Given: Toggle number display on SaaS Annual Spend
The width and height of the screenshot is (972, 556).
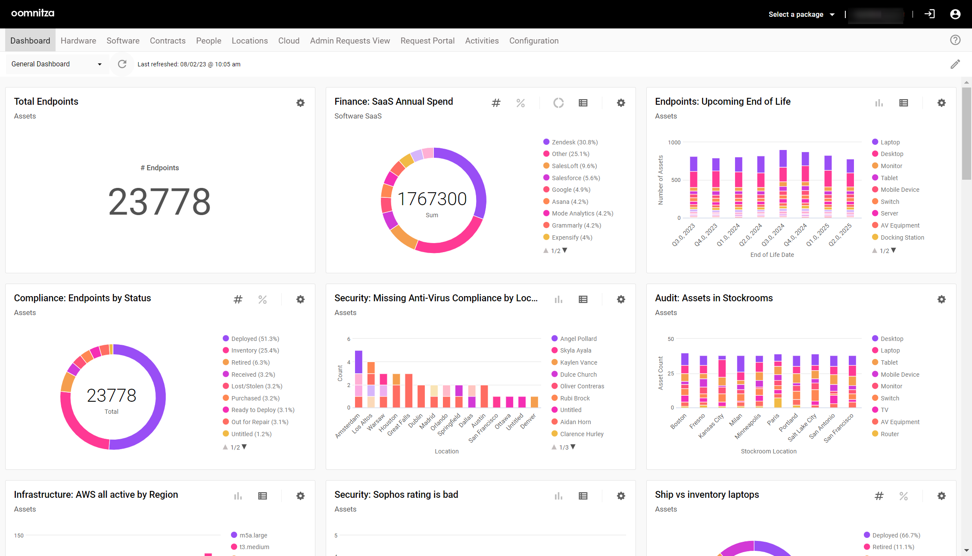Looking at the screenshot, I should pyautogui.click(x=496, y=103).
